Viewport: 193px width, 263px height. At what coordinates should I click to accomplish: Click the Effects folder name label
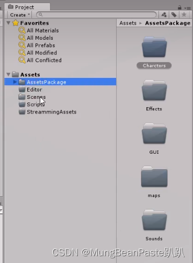pos(154,109)
